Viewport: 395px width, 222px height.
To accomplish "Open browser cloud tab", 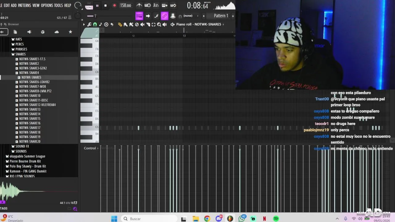I will coord(57,32).
